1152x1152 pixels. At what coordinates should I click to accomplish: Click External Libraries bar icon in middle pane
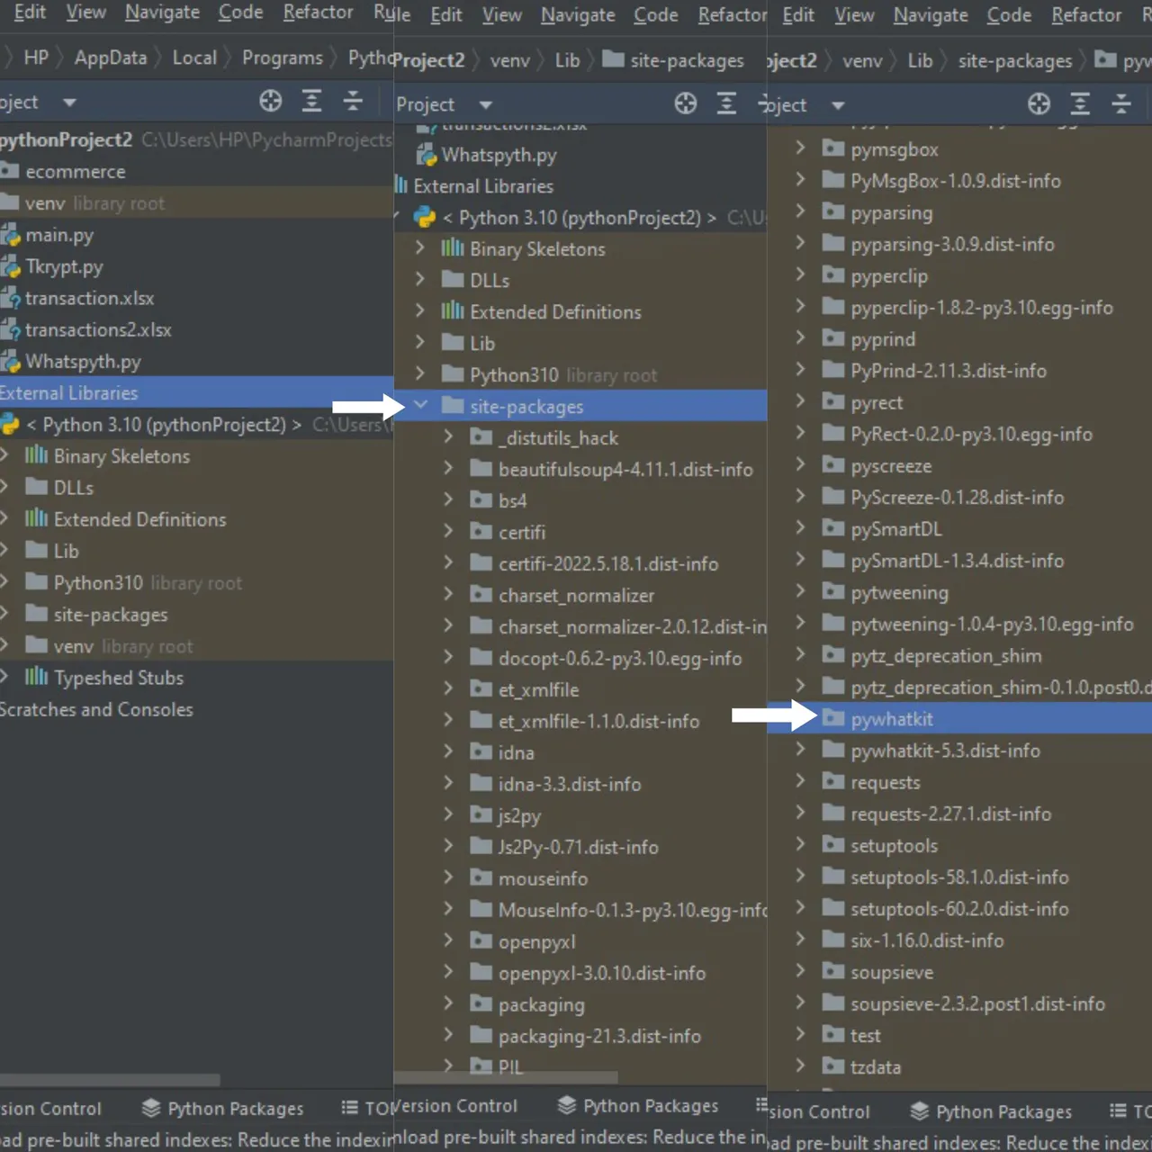click(x=401, y=185)
